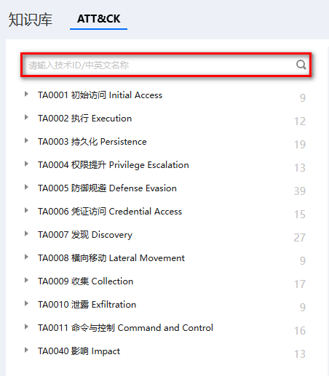Screen dimensions: 329x376
Task: Select the TA0010 Exfiltration item
Action: coord(87,305)
